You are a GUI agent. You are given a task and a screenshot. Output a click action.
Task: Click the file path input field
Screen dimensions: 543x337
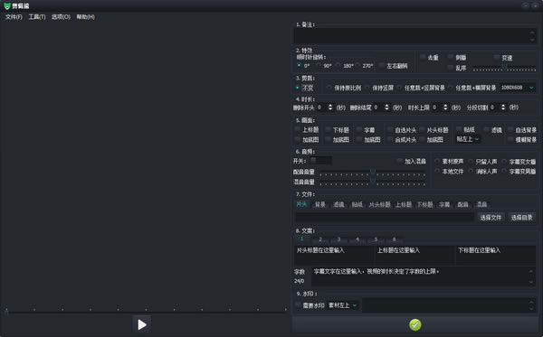pyautogui.click(x=385, y=217)
